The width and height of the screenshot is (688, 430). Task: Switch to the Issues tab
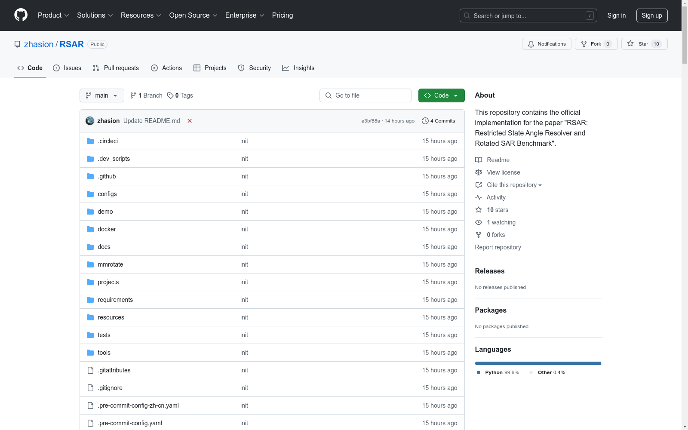67,68
